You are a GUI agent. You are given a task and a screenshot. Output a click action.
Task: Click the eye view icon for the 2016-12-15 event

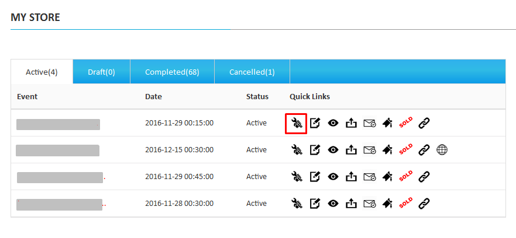333,150
